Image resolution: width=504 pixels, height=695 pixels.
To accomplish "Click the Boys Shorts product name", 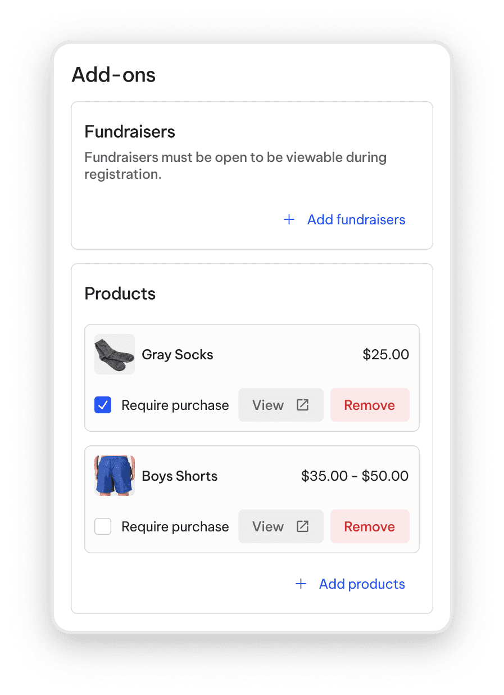I will [180, 476].
